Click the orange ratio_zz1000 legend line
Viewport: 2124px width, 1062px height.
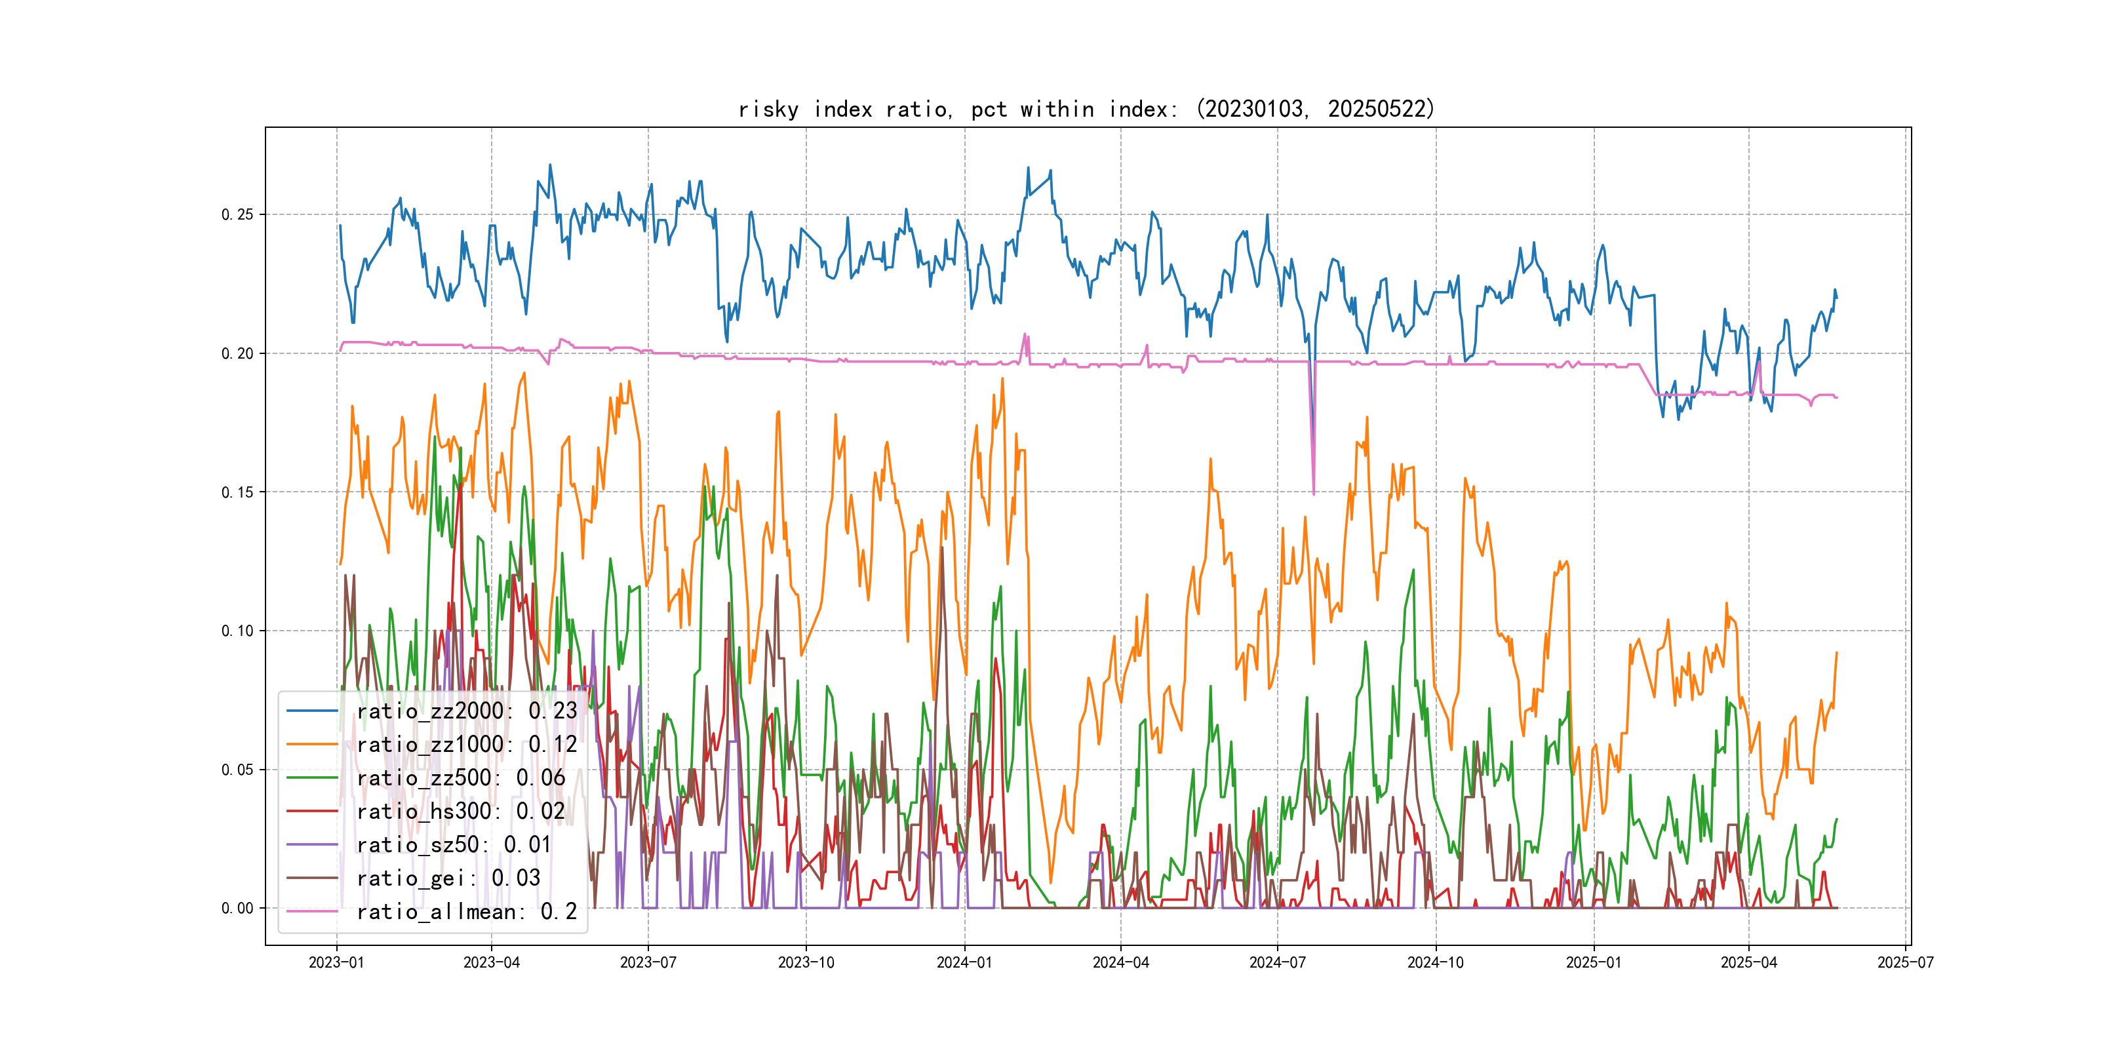[311, 745]
